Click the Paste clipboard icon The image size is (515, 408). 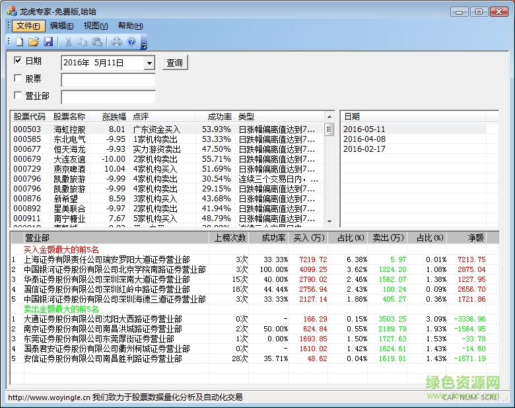tap(97, 42)
